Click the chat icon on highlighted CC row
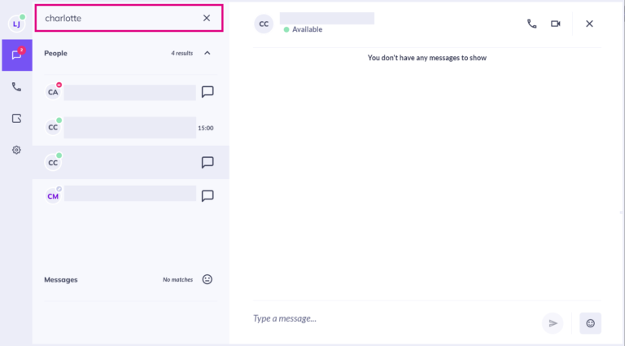The width and height of the screenshot is (625, 346). (208, 162)
